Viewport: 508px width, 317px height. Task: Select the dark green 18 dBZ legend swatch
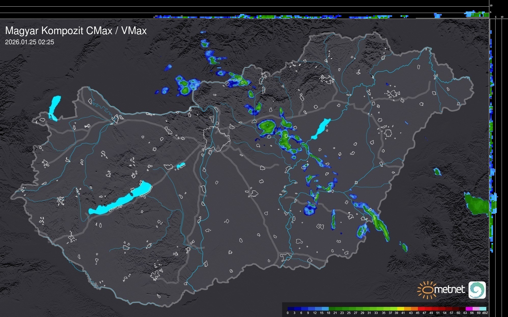point(332,309)
